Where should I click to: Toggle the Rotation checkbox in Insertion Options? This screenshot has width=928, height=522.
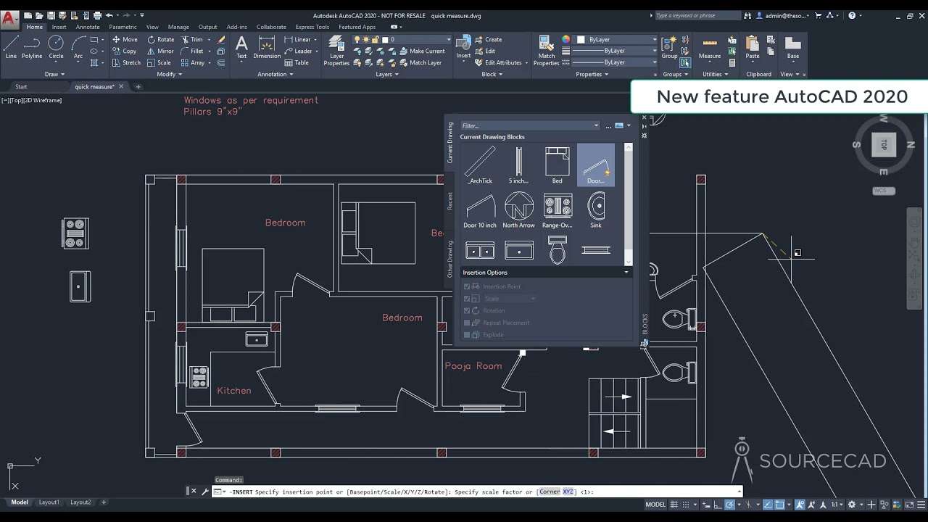click(x=467, y=310)
